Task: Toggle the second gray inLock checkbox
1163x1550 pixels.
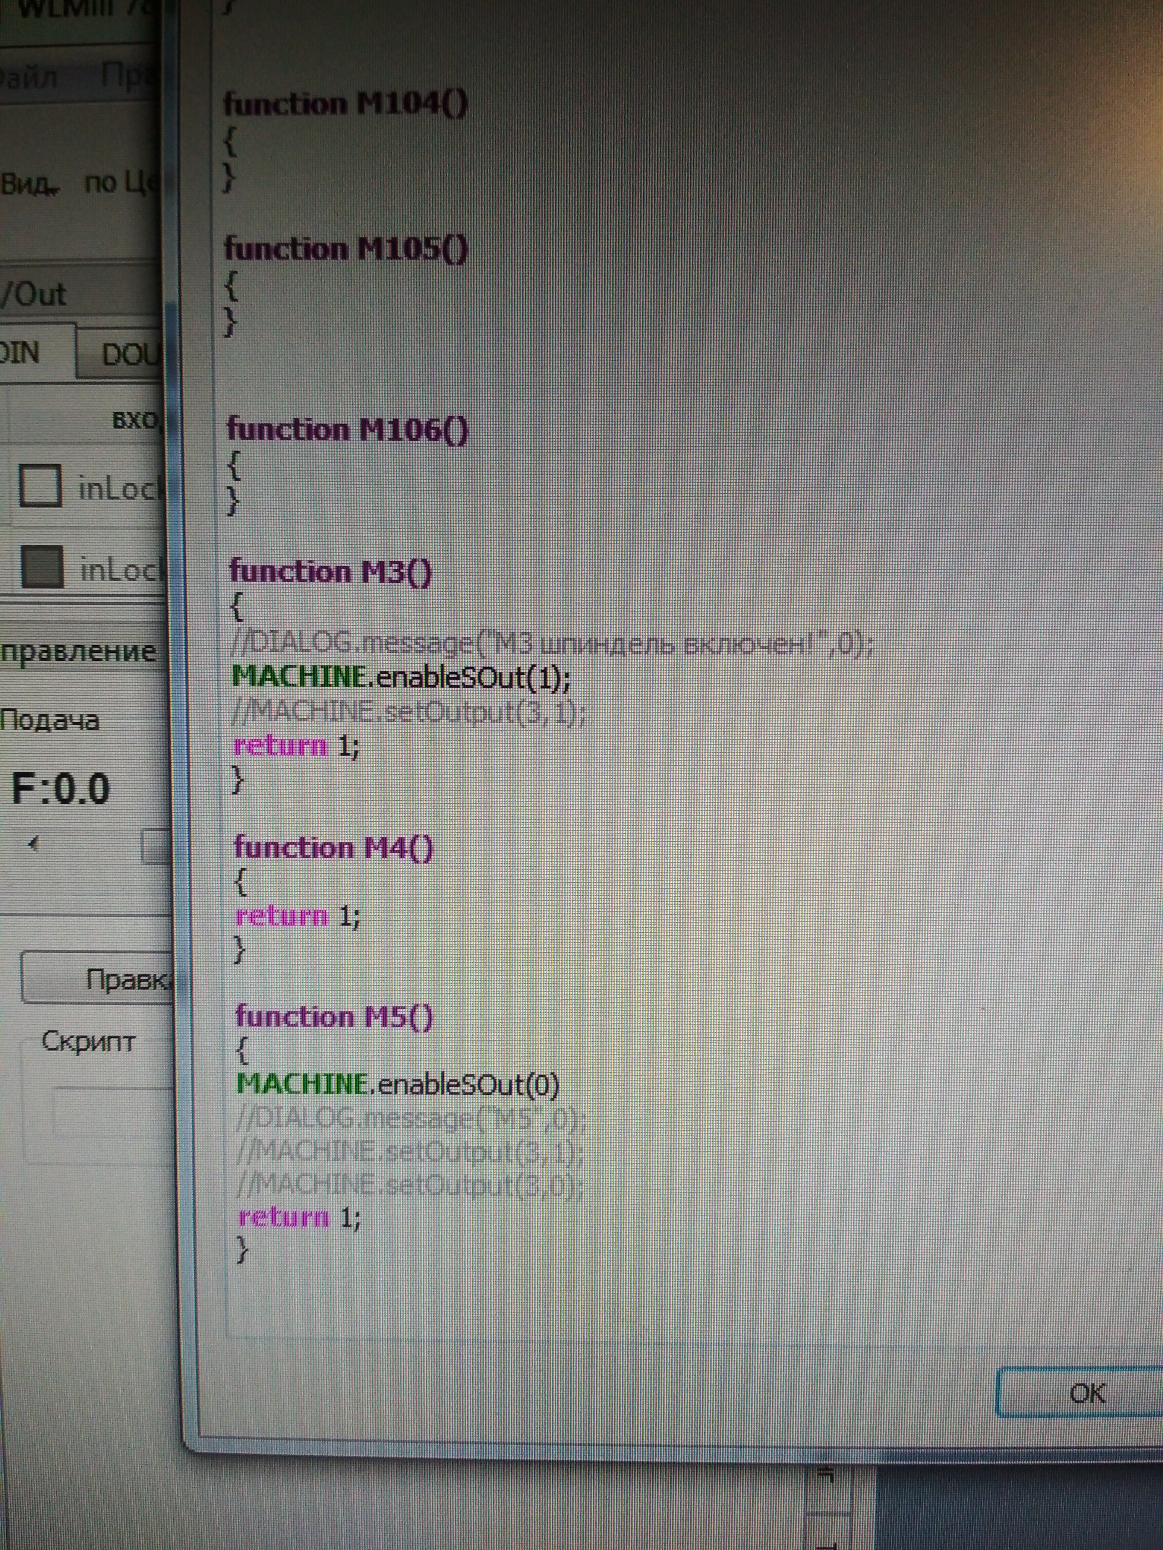Action: pos(42,566)
